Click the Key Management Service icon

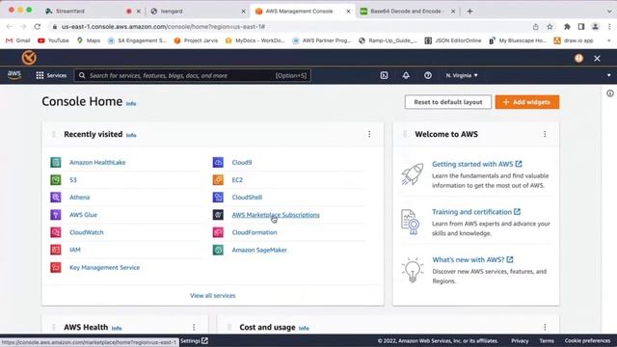click(x=56, y=267)
